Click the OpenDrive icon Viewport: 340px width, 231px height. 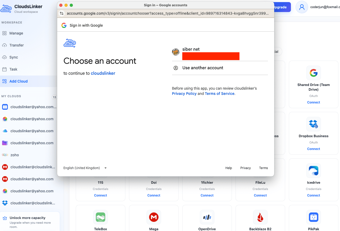click(x=207, y=217)
